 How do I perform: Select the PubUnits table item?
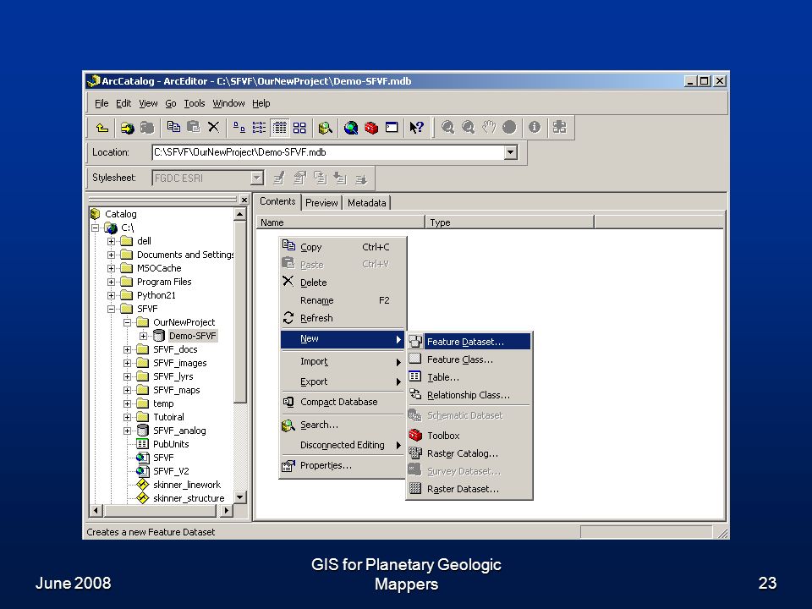(171, 444)
